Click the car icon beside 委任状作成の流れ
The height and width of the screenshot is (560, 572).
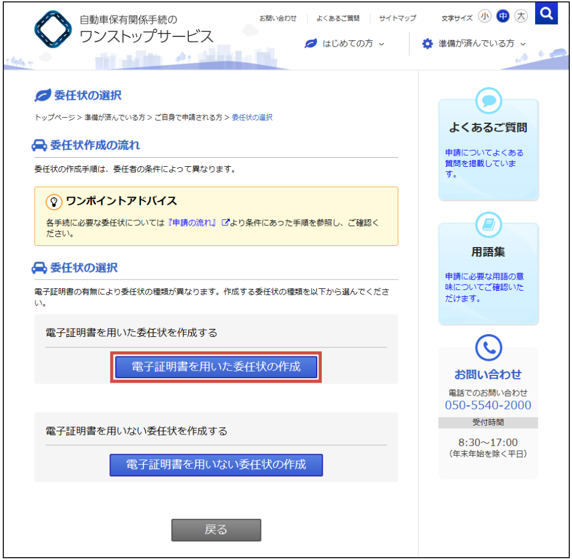tap(39, 146)
